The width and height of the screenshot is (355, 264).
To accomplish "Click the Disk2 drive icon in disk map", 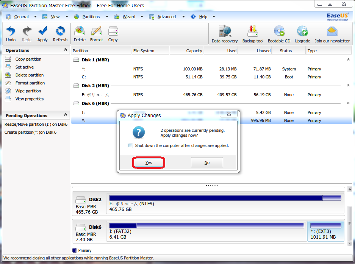I will point(81,200).
